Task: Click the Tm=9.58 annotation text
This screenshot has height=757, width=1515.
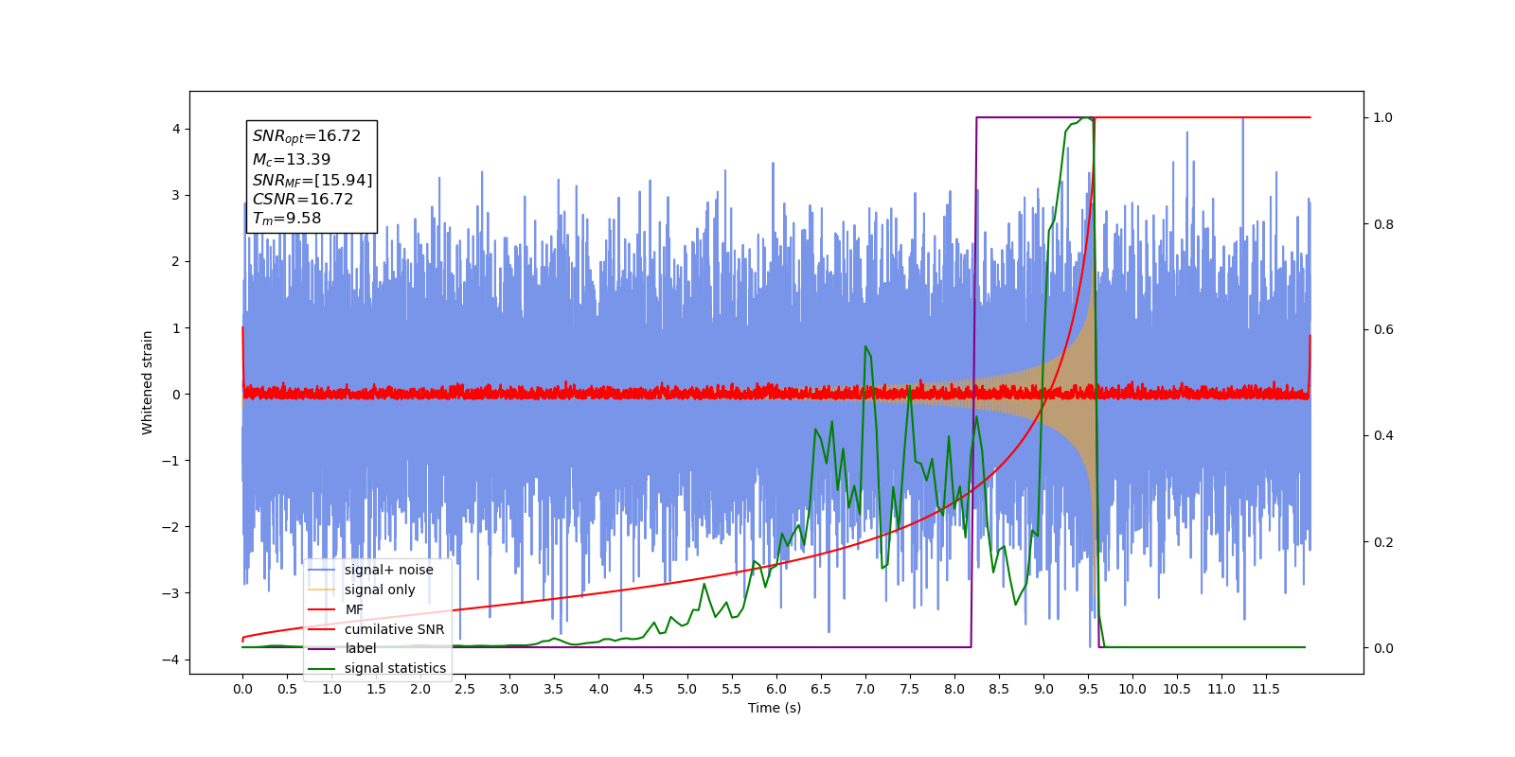Action: 287,219
